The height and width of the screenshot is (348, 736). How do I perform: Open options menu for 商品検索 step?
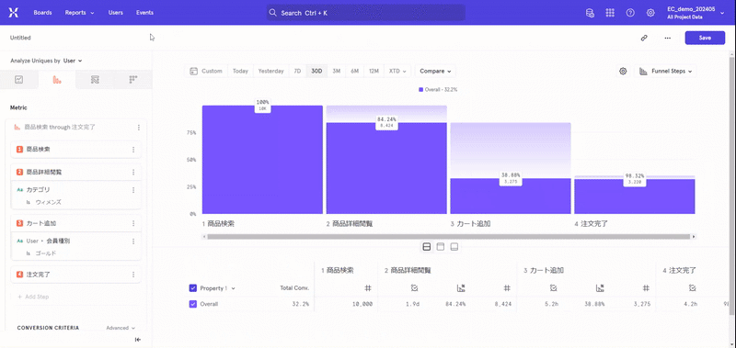pyautogui.click(x=133, y=150)
